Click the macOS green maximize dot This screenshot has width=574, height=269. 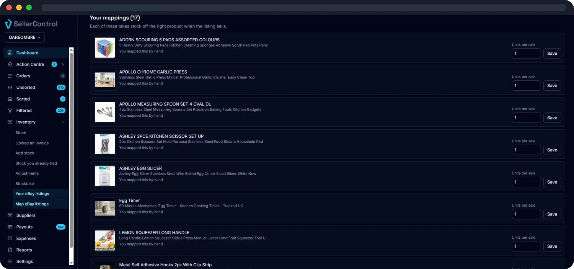(x=29, y=8)
